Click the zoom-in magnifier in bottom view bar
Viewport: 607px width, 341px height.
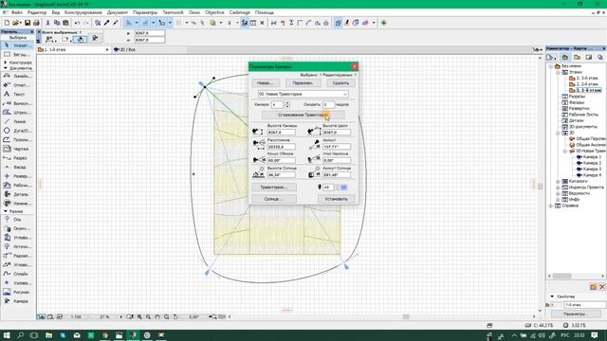[x=139, y=316]
